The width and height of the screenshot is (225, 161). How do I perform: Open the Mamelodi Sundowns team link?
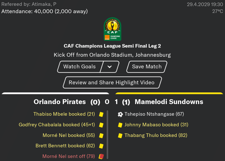pos(169,102)
